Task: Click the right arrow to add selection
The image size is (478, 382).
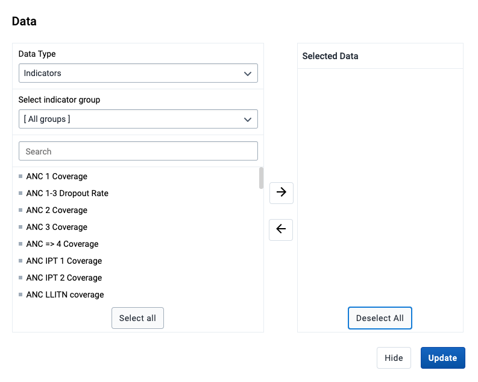Action: tap(281, 193)
